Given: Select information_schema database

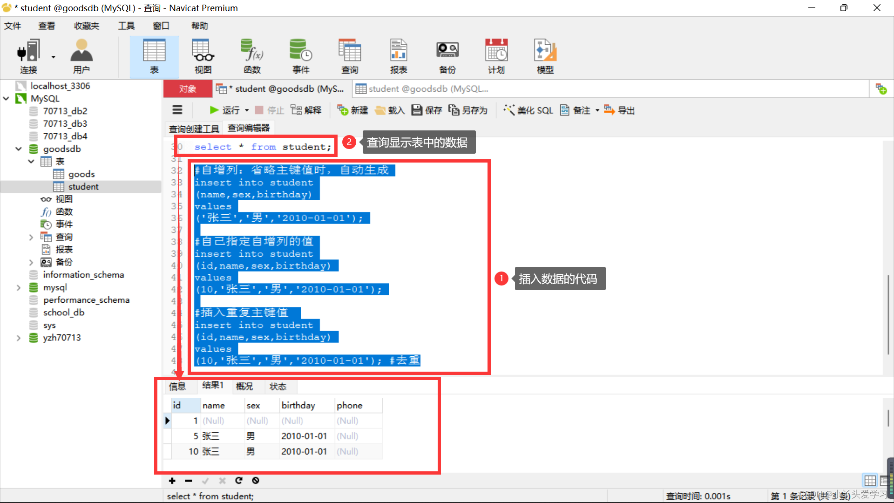Looking at the screenshot, I should point(83,275).
